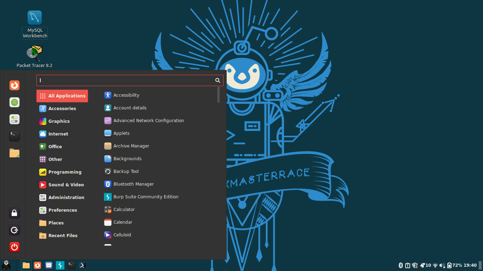The width and height of the screenshot is (483, 271).
Task: Open System Settings from the menu favorites sidebar
Action: pos(14,119)
